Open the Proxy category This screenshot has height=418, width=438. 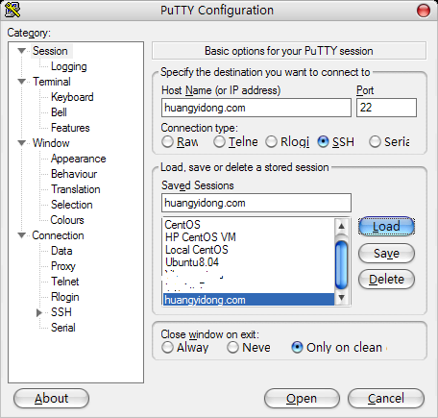(63, 266)
